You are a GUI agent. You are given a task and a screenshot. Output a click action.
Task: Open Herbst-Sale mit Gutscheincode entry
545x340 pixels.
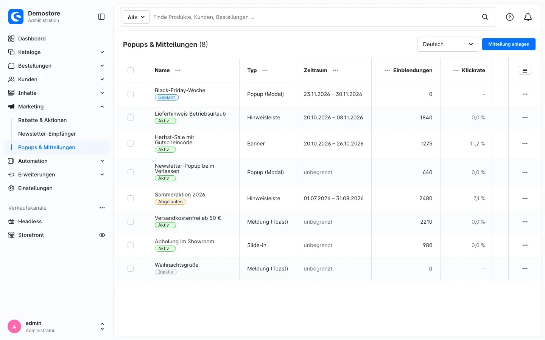[x=174, y=140]
